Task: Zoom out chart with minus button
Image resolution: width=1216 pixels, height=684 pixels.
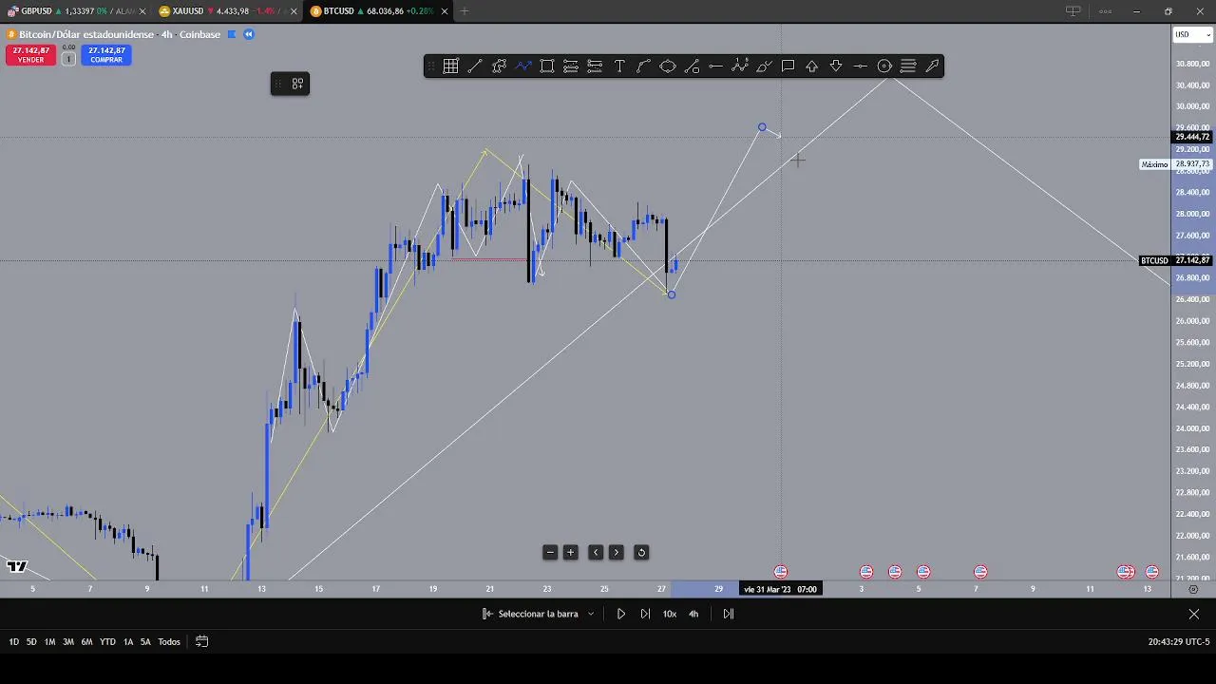Action: tap(550, 552)
